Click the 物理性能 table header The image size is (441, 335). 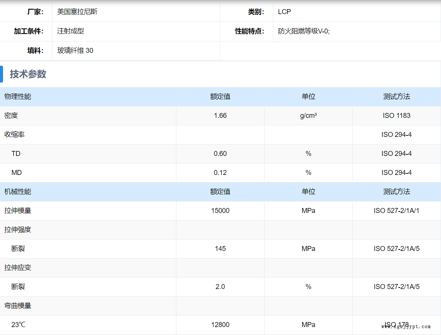(x=18, y=97)
